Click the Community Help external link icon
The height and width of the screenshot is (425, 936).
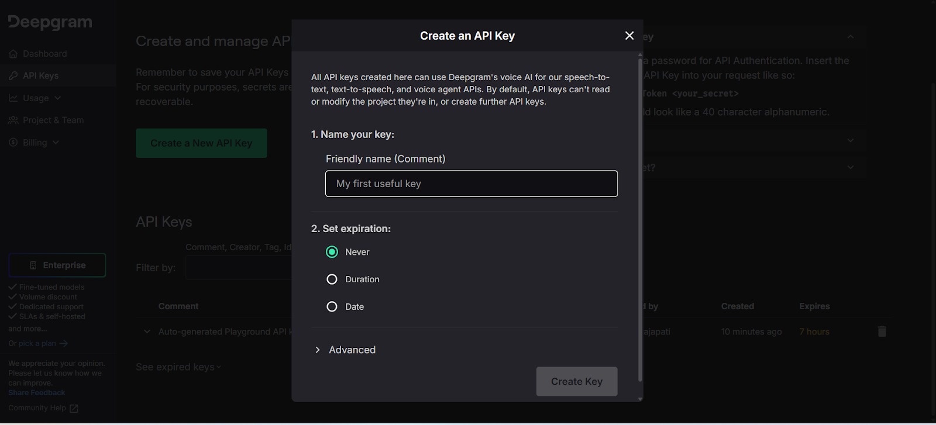click(x=74, y=409)
